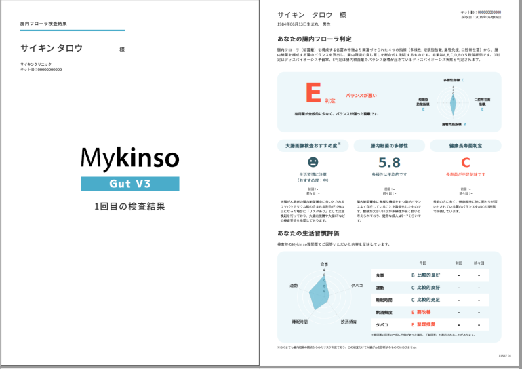
Task: Click the kit ID line on the report page
Action: 481,12
